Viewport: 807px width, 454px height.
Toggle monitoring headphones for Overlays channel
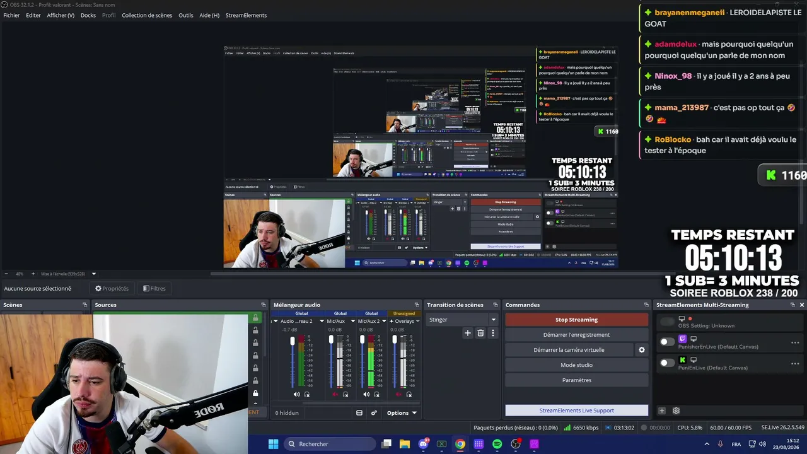(x=409, y=395)
